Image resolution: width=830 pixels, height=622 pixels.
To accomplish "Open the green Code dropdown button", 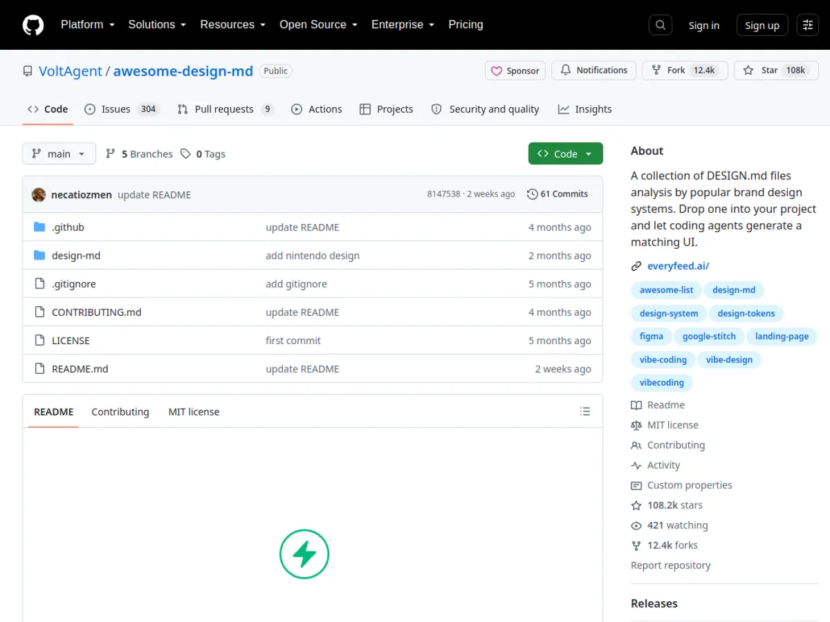I will 566,153.
